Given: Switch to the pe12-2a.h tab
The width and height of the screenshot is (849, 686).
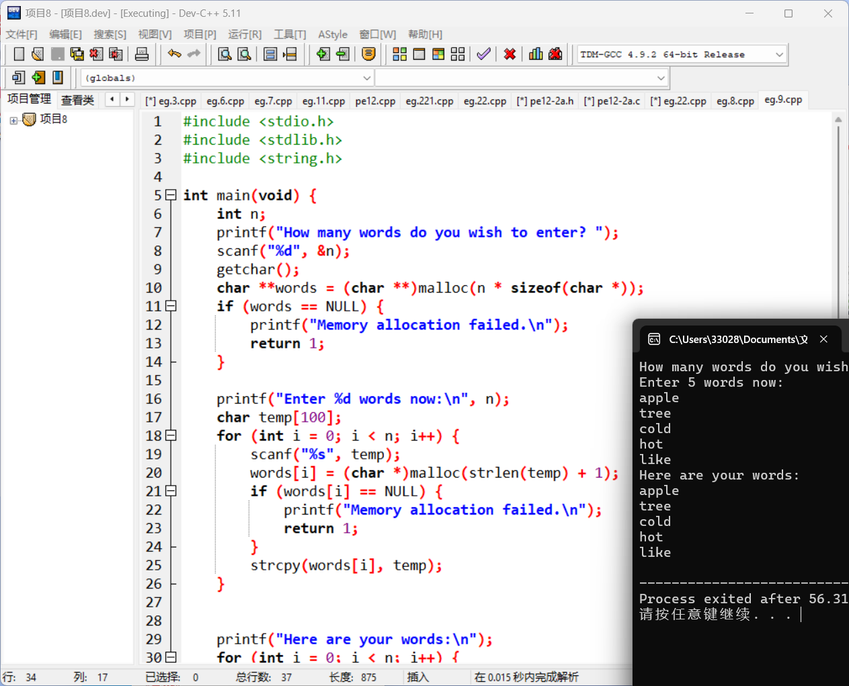Looking at the screenshot, I should tap(545, 101).
